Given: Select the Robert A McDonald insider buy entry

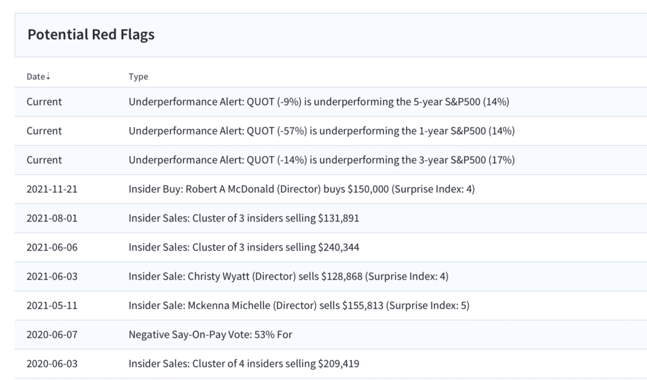Looking at the screenshot, I should 301,189.
